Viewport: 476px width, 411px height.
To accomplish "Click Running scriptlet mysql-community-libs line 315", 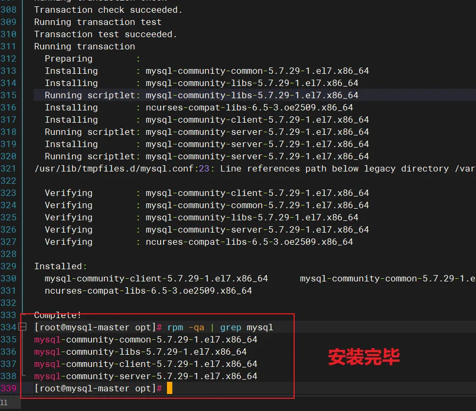I will pyautogui.click(x=202, y=95).
